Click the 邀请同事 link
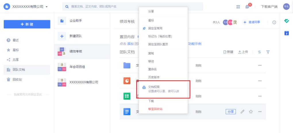The width and height of the screenshot is (293, 133). click(252, 22)
